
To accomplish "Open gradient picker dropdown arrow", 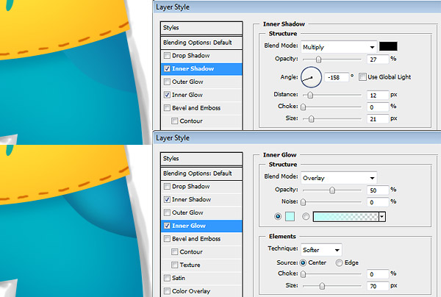I will (x=382, y=217).
